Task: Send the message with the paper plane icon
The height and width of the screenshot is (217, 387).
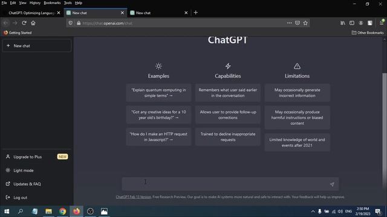Action: [332, 184]
